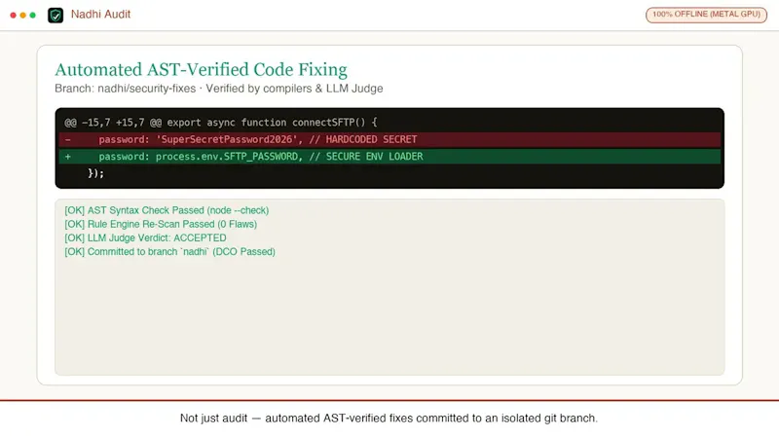Viewport: 779px width, 438px height.
Task: Click the Rule Engine Re-Scan Passed line
Action: click(x=161, y=224)
